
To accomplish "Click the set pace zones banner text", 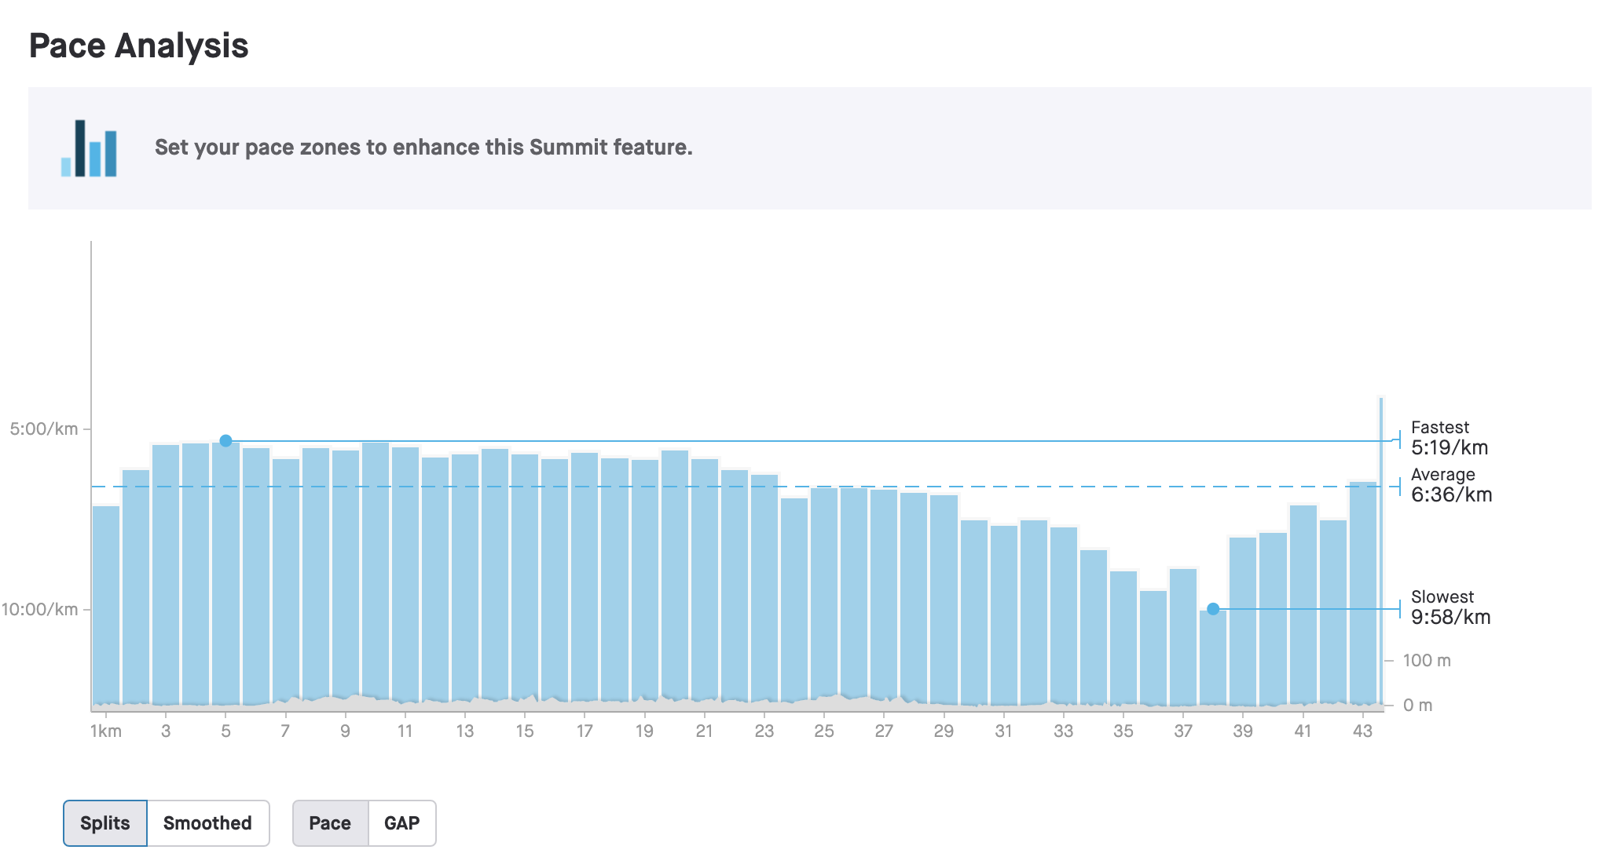I will pyautogui.click(x=423, y=148).
